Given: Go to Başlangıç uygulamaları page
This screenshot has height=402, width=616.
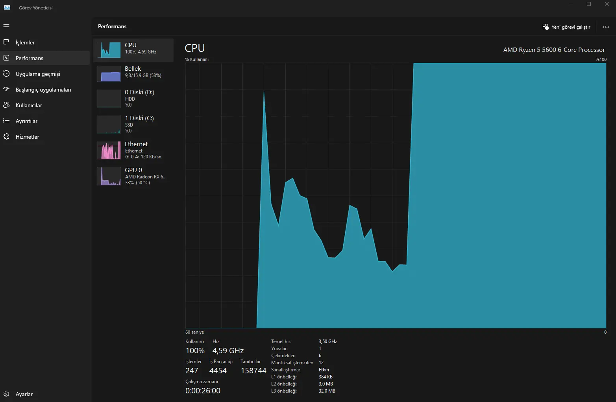Looking at the screenshot, I should tap(45, 89).
